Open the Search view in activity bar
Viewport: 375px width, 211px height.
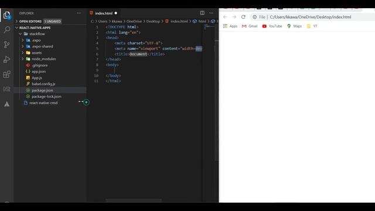(x=6, y=30)
